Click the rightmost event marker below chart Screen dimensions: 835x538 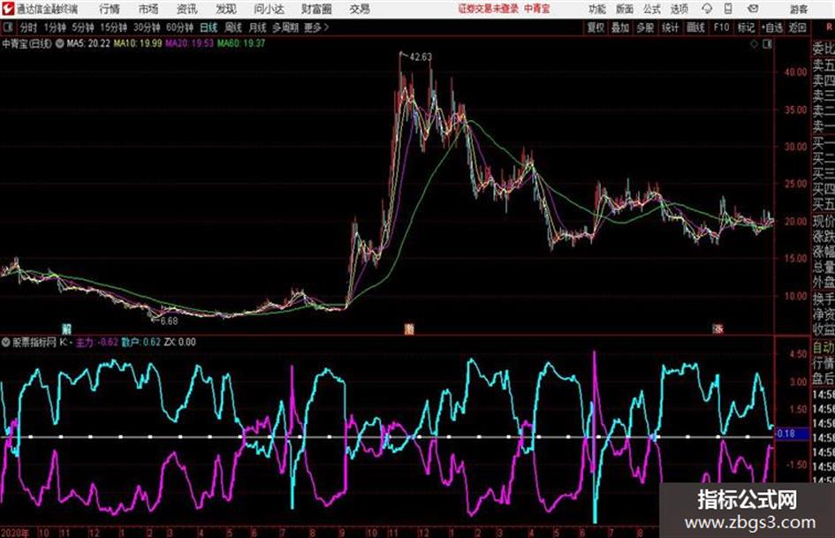point(718,330)
